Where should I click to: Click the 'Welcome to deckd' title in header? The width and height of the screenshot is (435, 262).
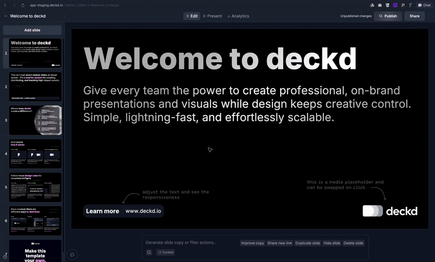(x=28, y=16)
